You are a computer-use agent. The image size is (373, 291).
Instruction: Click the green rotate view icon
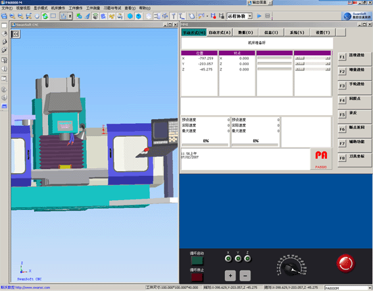pyautogui.click(x=45, y=16)
